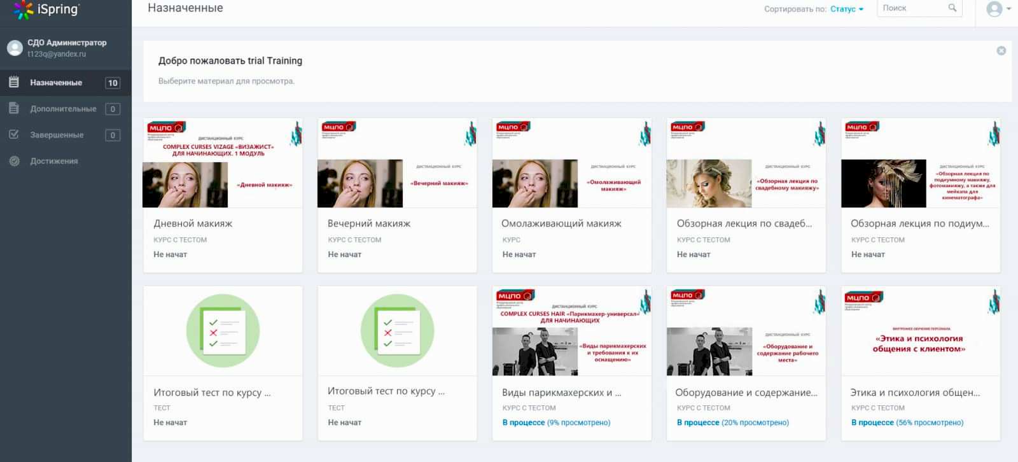Viewport: 1018px width, 462px height.
Task: Click the 20% просмотрено progress status
Action: click(732, 423)
